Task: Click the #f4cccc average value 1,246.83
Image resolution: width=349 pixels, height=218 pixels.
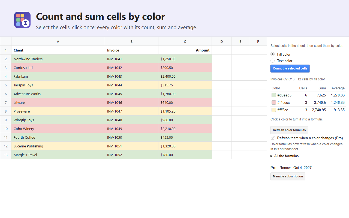Action: (338, 102)
